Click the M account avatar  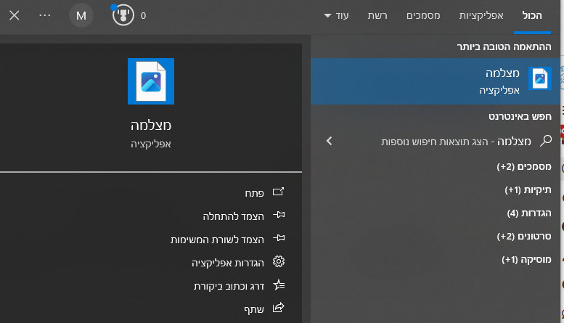click(x=81, y=15)
